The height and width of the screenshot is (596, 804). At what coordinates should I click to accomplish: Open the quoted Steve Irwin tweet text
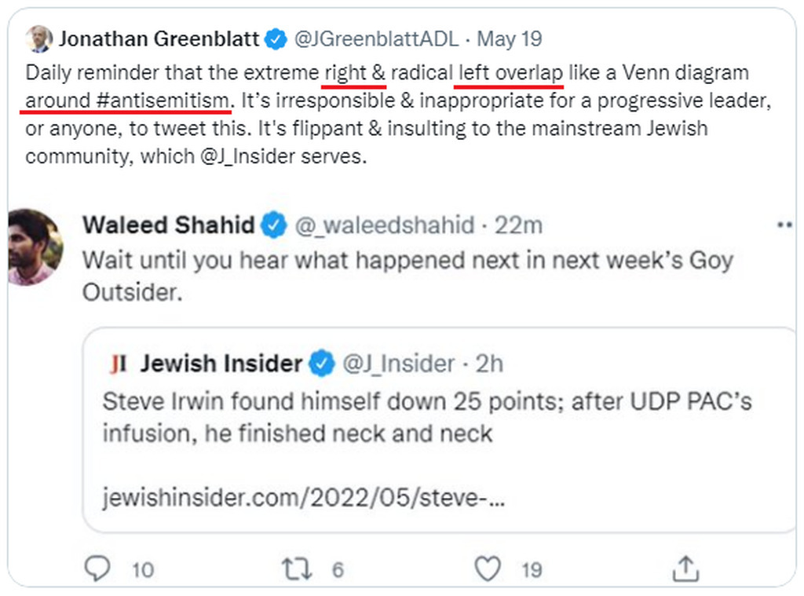click(x=427, y=417)
